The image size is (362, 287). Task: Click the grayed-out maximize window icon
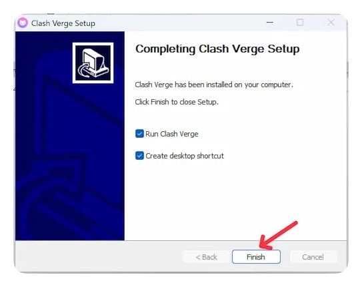(300, 23)
